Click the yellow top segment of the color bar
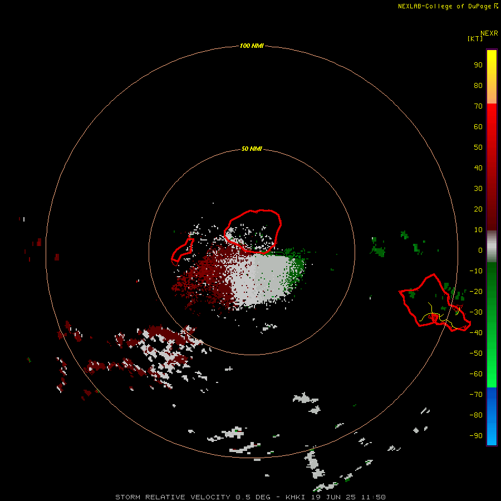Image resolution: width=501 pixels, height=501 pixels. (x=492, y=77)
